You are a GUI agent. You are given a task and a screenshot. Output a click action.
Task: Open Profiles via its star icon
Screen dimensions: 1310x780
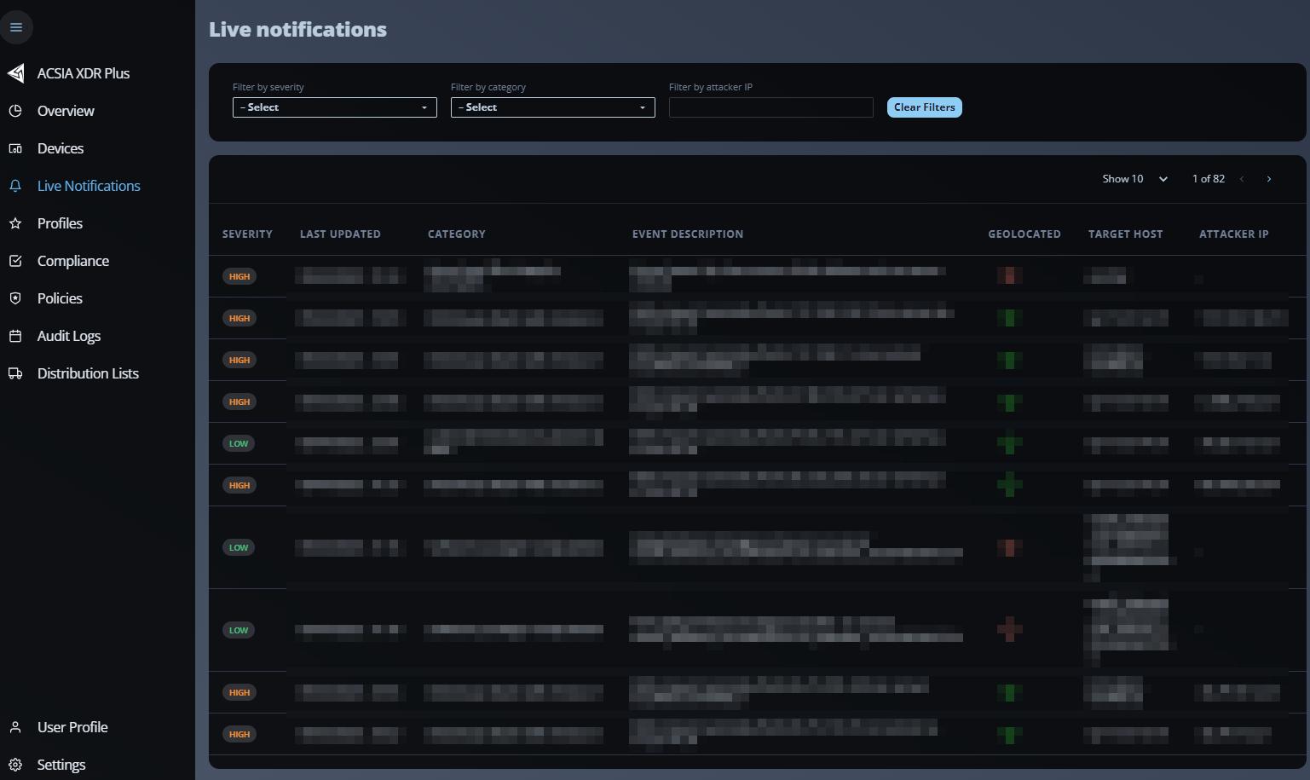click(15, 223)
